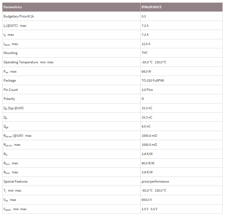225x217 pixels.
Task: Click the Operating Temperature row label
Action: tap(21, 62)
